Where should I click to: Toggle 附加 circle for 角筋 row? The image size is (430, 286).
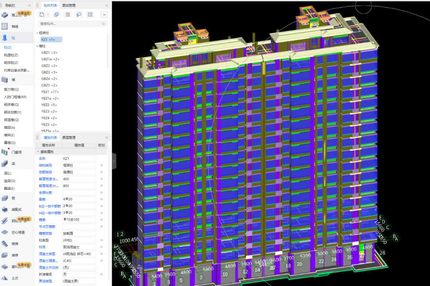click(102, 199)
